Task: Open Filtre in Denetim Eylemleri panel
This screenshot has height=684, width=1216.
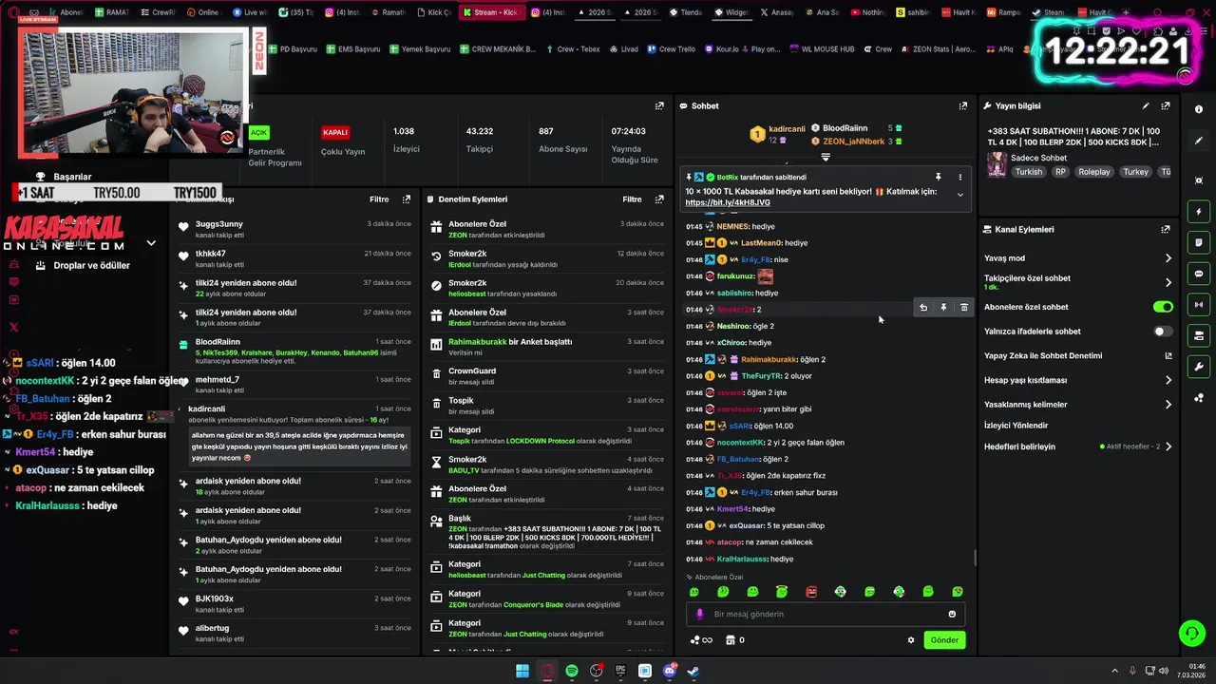Action: [x=632, y=199]
